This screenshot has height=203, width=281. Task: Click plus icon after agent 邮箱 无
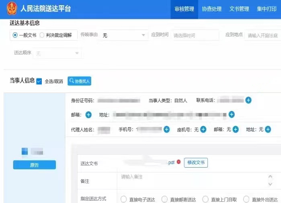coord(236,129)
